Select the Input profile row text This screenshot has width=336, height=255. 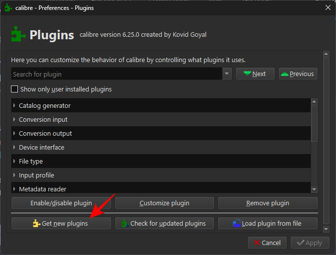tap(36, 175)
